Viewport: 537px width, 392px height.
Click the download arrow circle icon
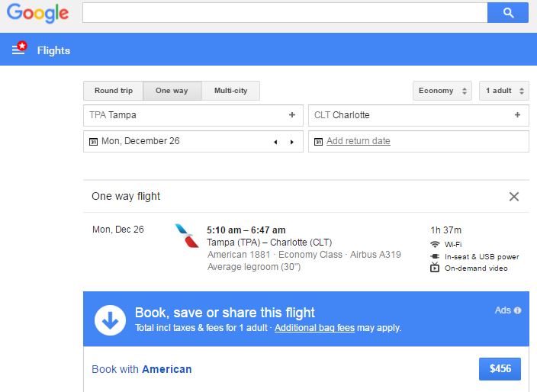tap(110, 320)
